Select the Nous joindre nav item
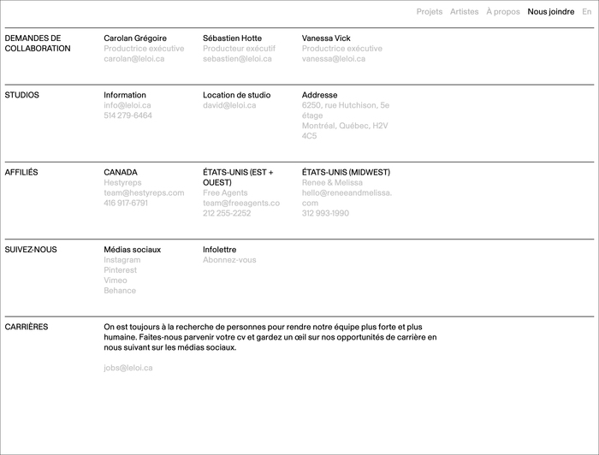Viewport: 599px width, 455px height. coord(551,12)
